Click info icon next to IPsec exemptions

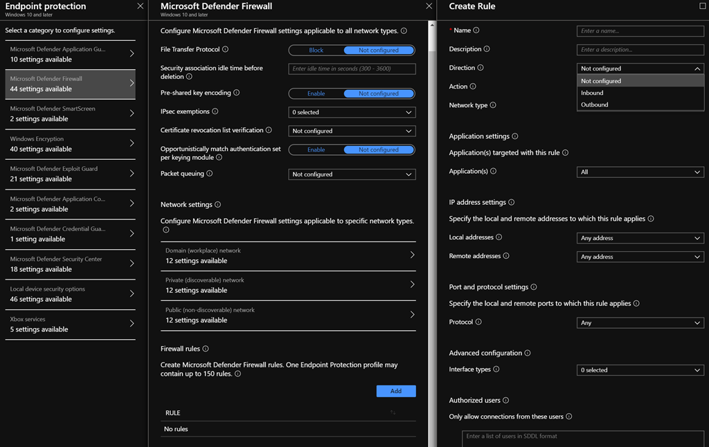(215, 111)
